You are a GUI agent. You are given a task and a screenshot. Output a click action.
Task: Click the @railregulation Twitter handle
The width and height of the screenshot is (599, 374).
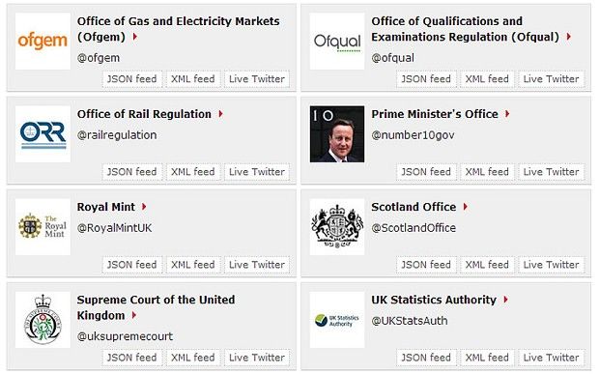click(117, 135)
